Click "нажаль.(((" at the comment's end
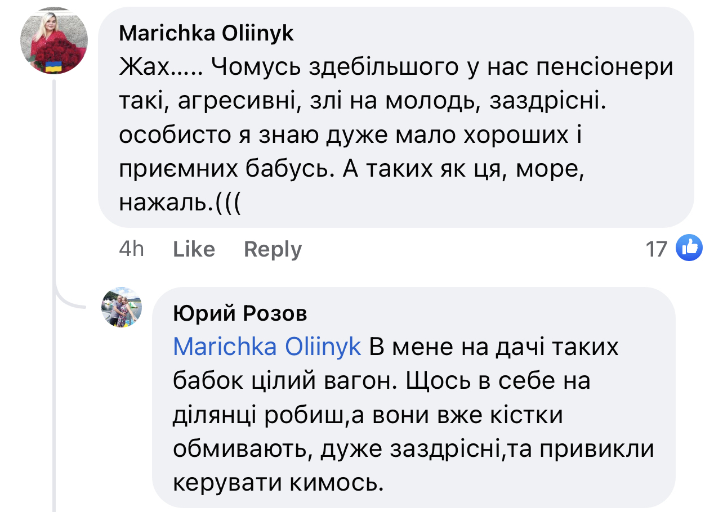The width and height of the screenshot is (723, 512). [x=180, y=204]
